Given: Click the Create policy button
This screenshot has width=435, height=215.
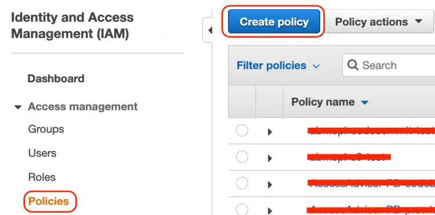Looking at the screenshot, I should click(x=274, y=21).
